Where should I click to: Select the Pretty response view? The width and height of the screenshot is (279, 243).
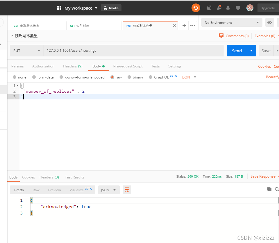point(19,190)
